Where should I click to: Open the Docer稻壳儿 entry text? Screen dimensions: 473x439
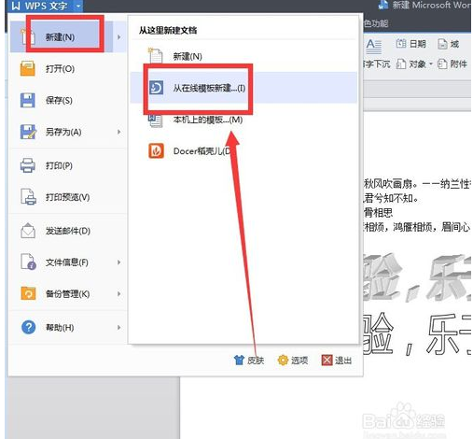tap(202, 151)
